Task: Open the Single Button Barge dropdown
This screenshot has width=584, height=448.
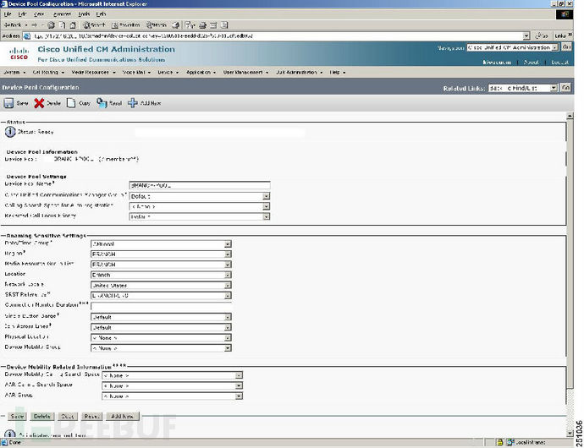Action: coord(161,317)
